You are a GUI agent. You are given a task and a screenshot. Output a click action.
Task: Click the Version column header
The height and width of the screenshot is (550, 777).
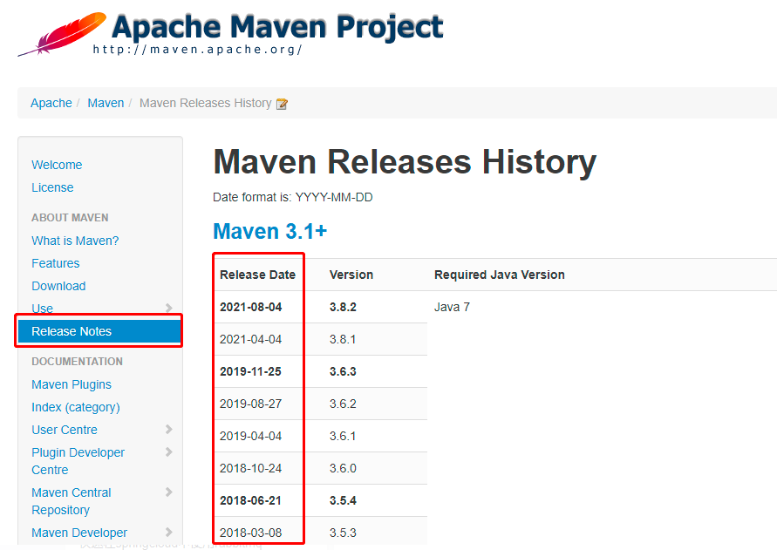point(351,275)
